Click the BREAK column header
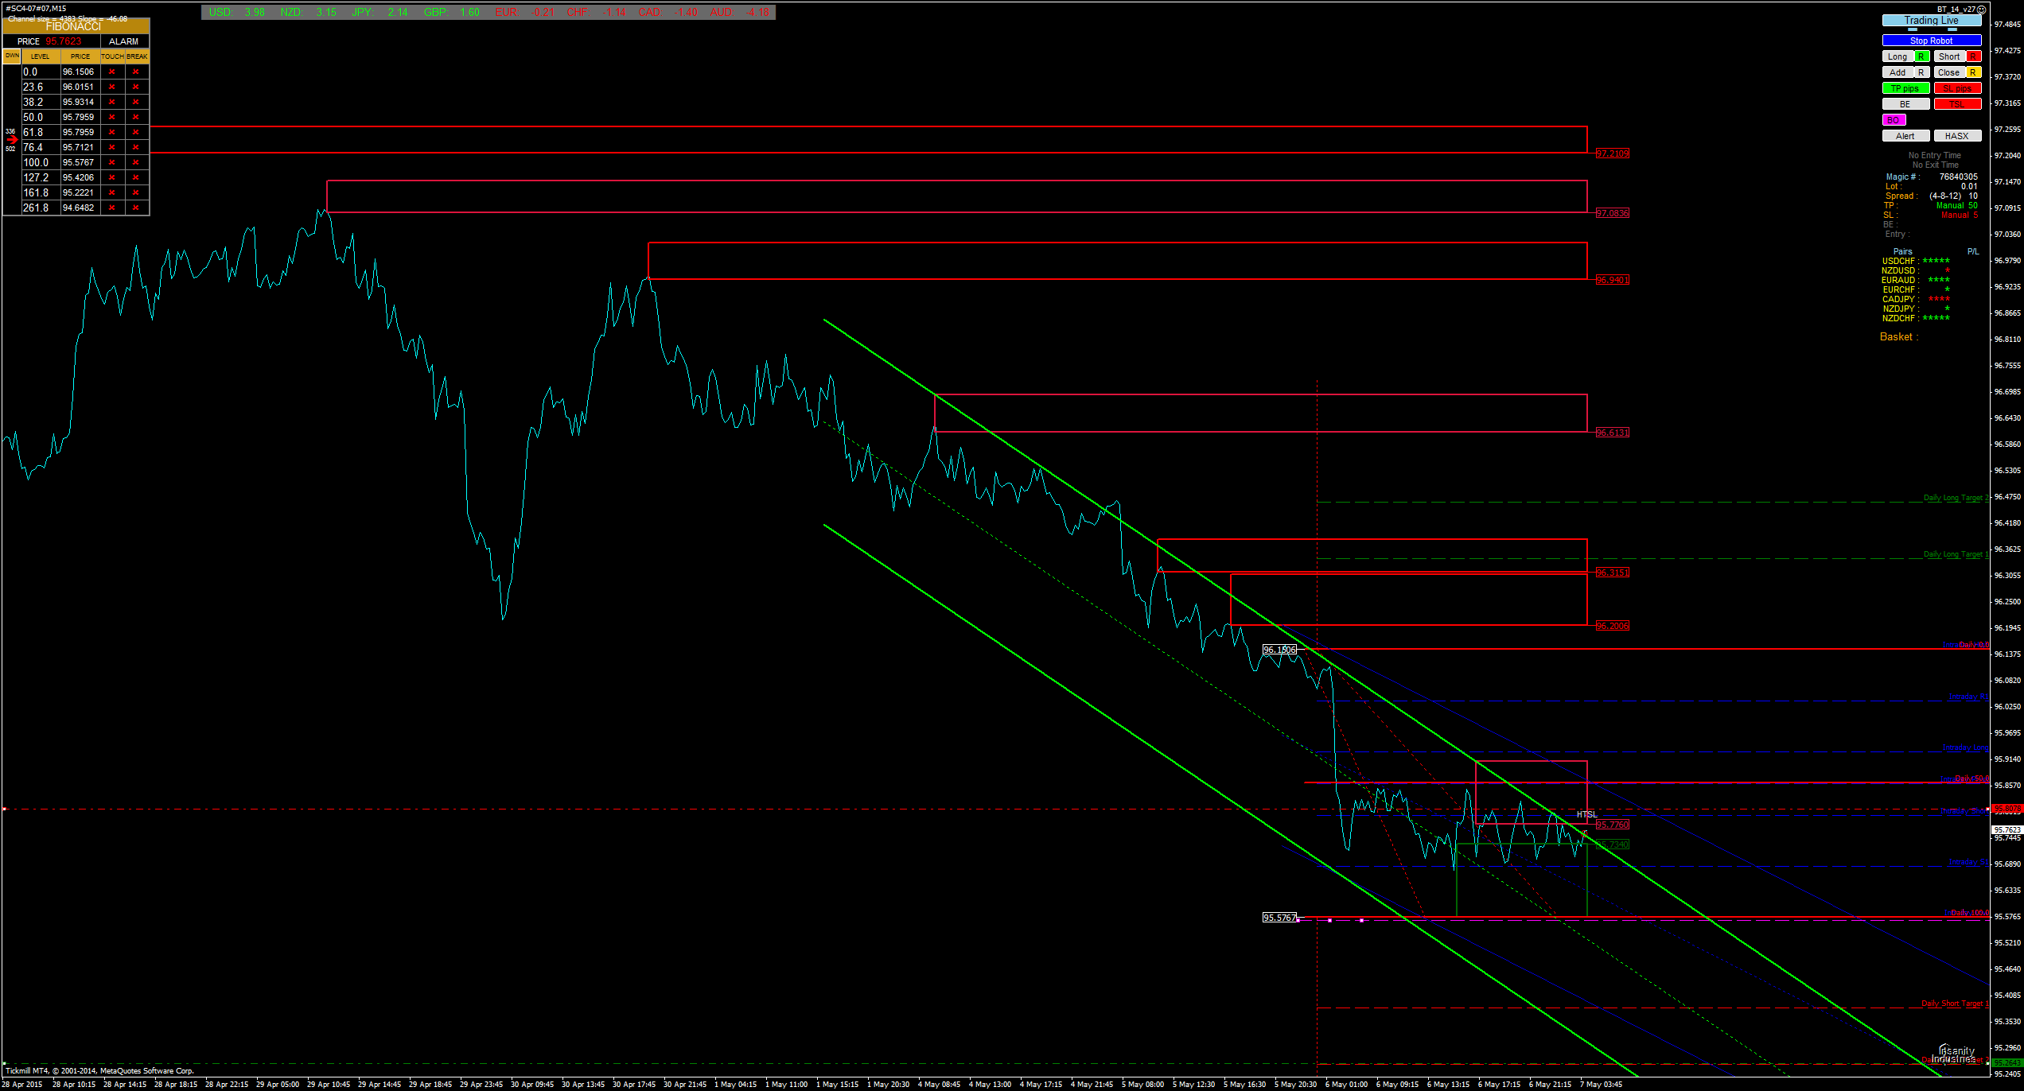This screenshot has width=2024, height=1091. pyautogui.click(x=137, y=56)
